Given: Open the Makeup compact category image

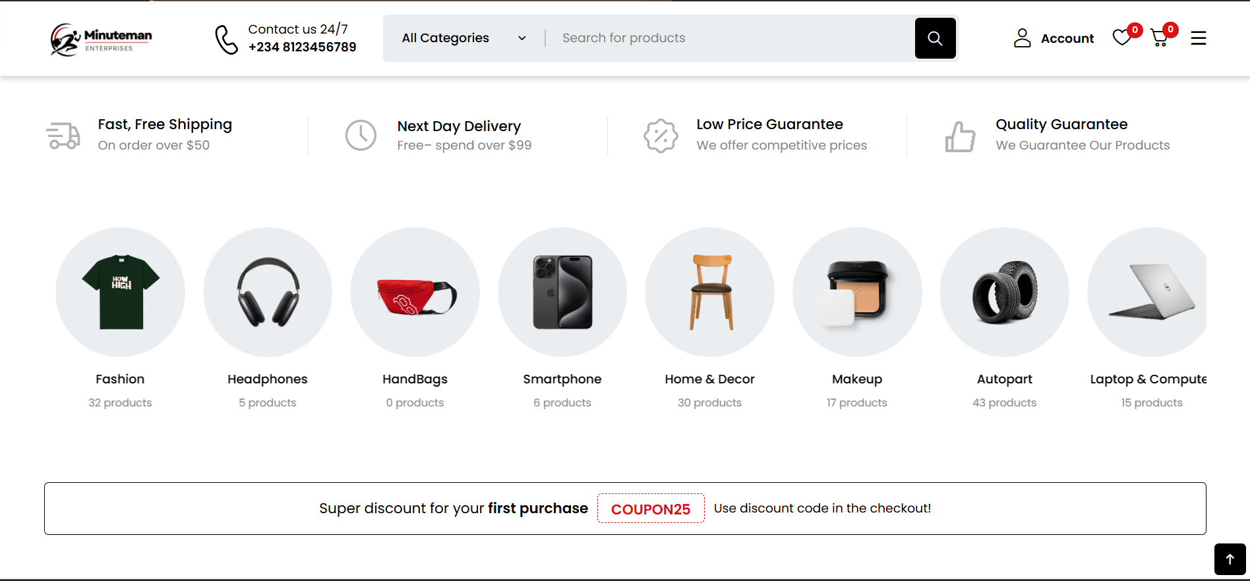Looking at the screenshot, I should (857, 292).
